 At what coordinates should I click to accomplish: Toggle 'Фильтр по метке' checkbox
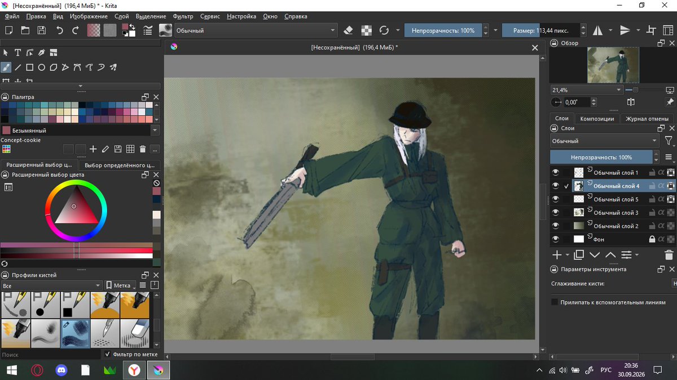coord(108,354)
